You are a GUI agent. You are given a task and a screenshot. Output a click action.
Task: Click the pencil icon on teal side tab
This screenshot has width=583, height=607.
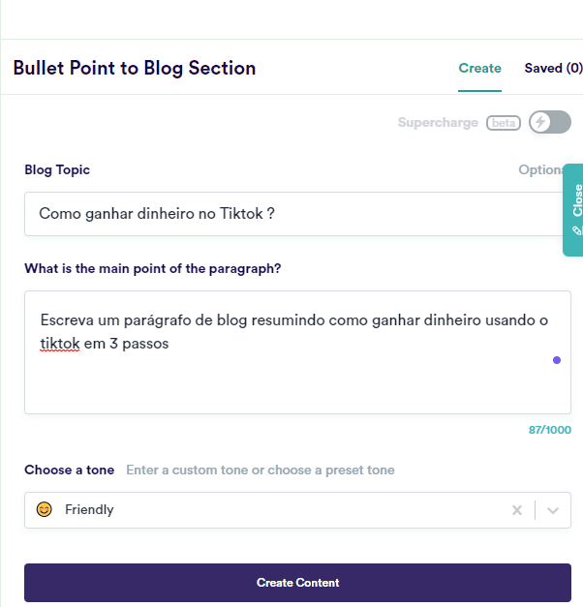pyautogui.click(x=577, y=231)
